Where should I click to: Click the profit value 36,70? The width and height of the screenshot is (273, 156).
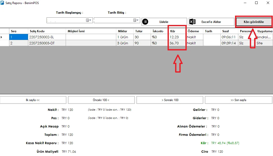click(x=174, y=43)
